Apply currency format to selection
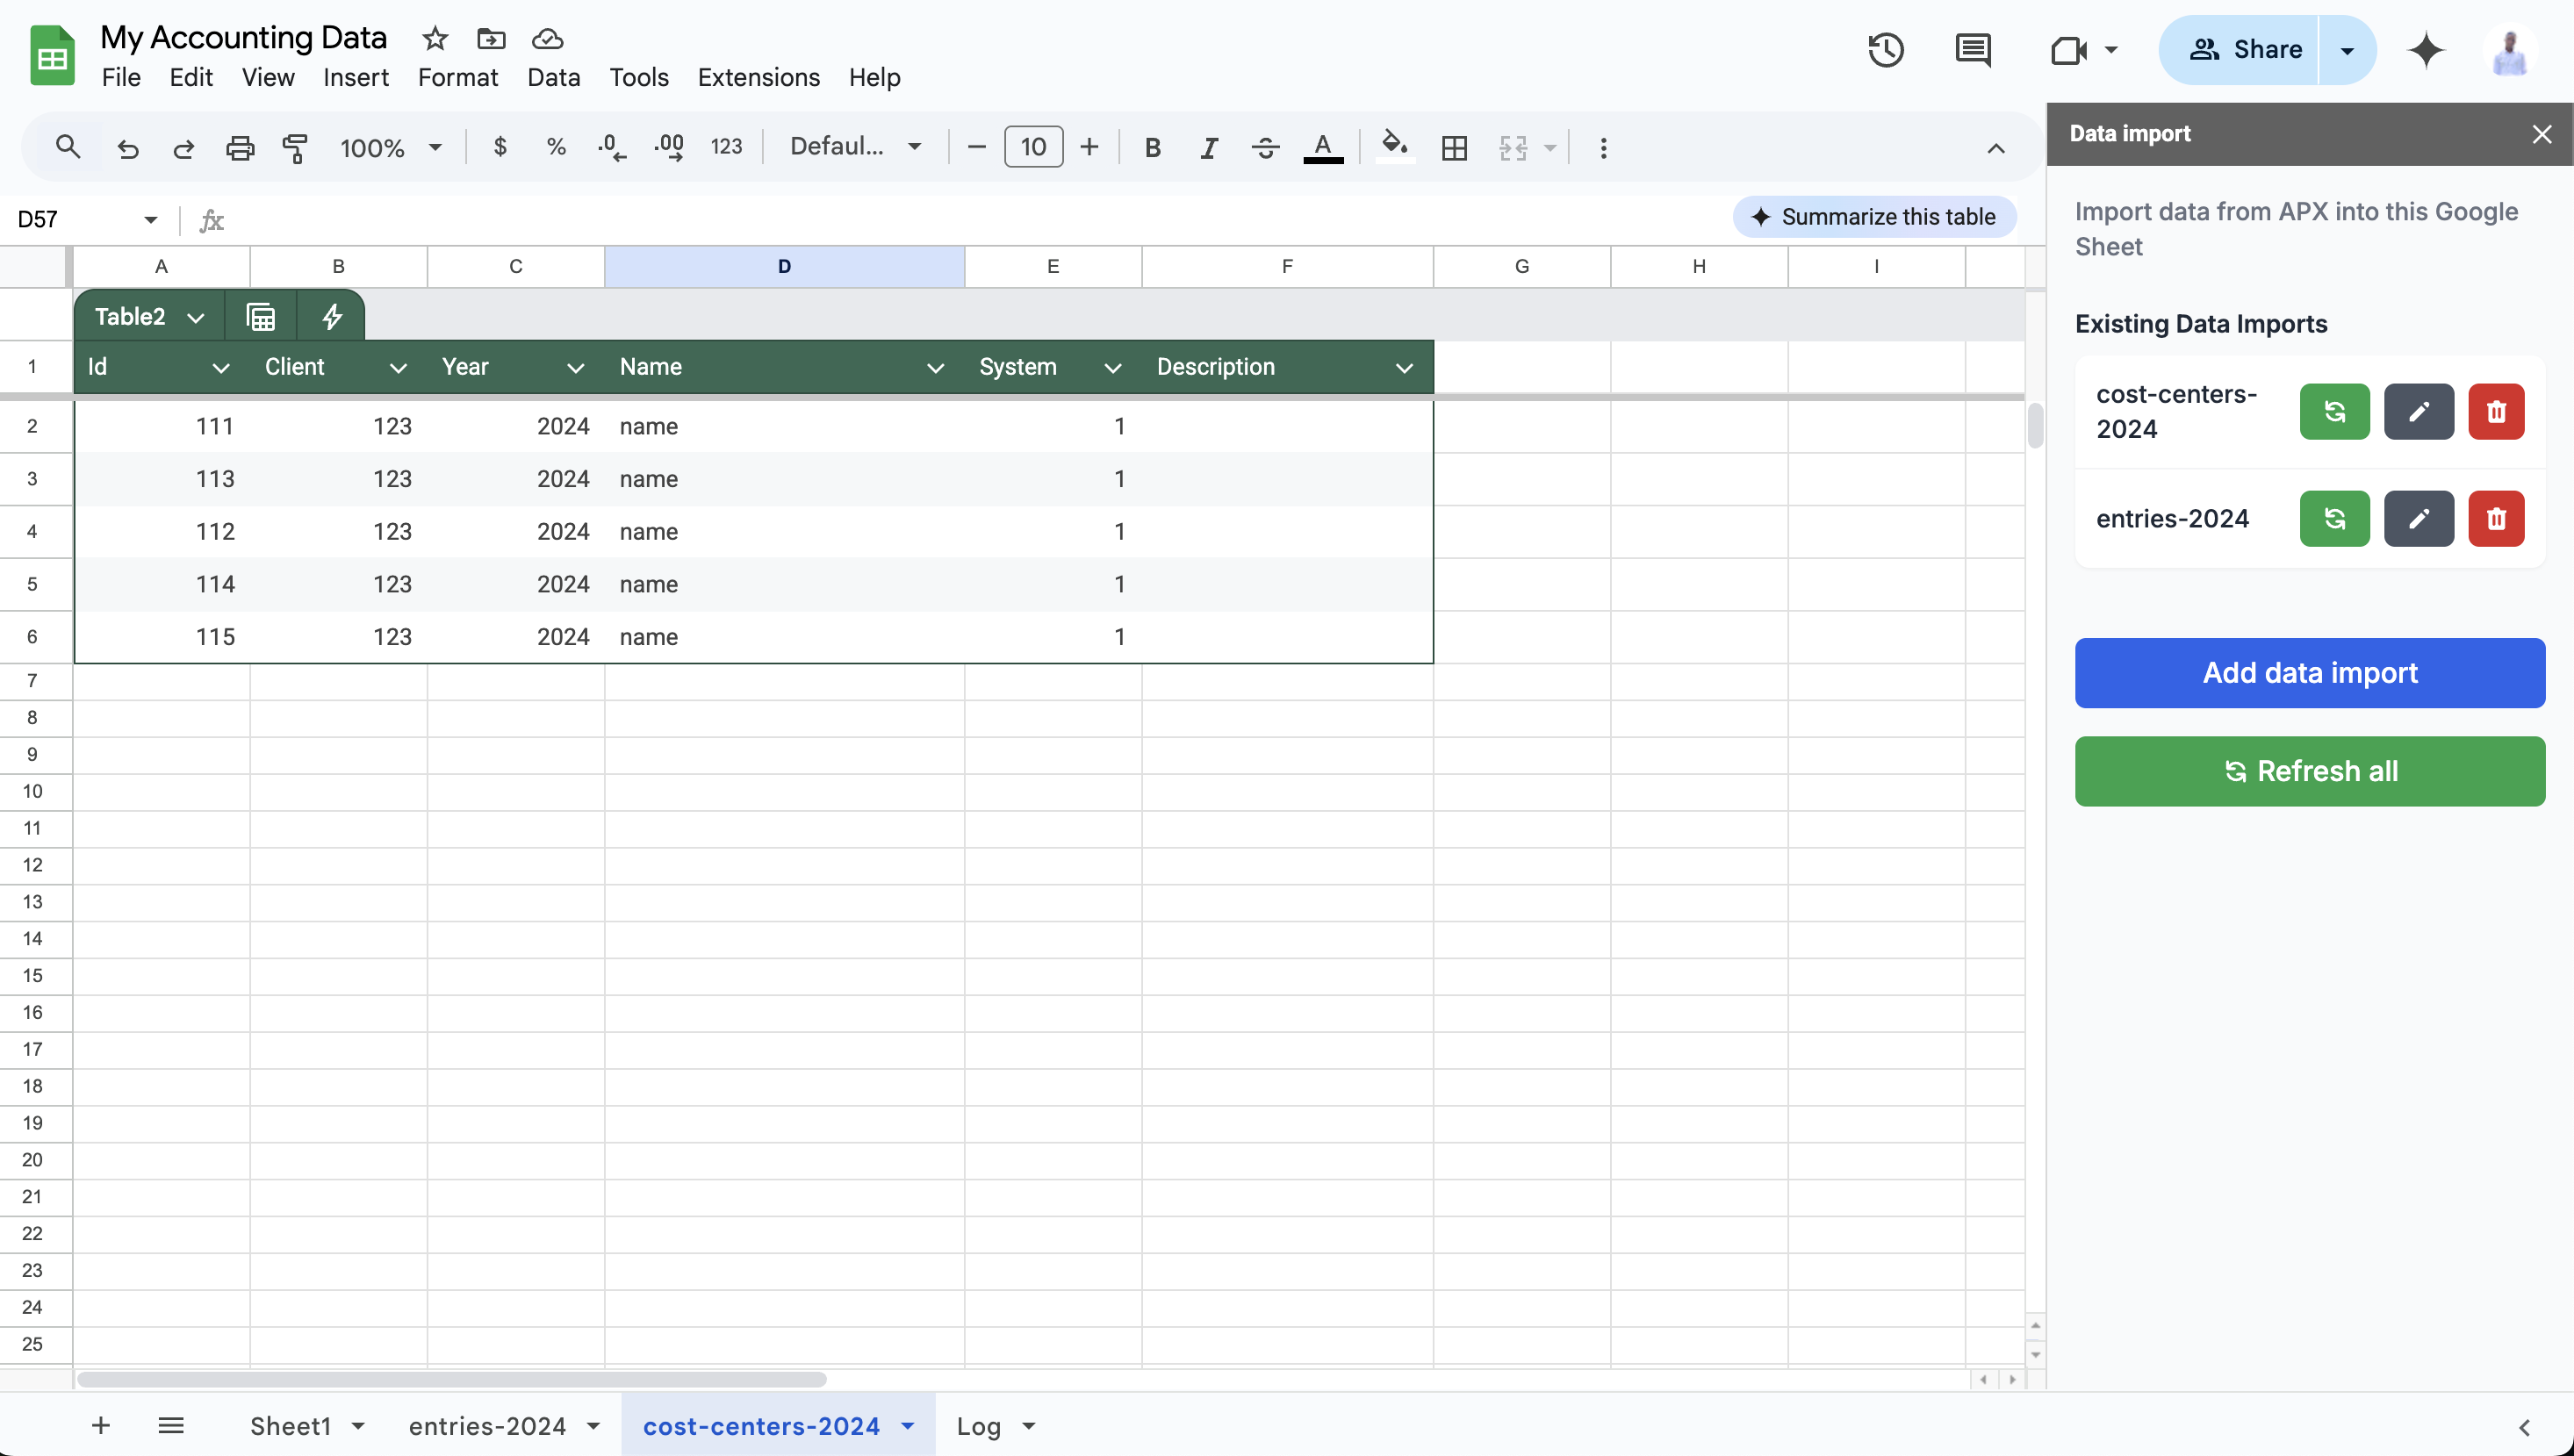This screenshot has width=2574, height=1456. pos(500,147)
